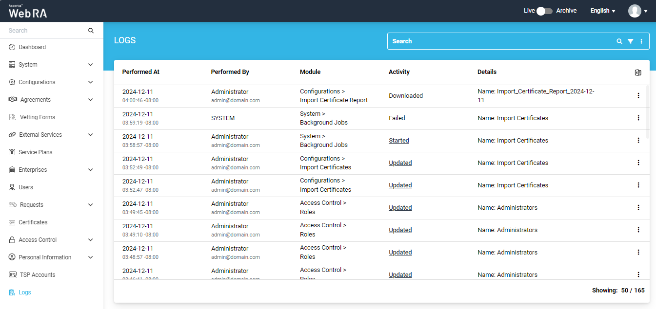656x309 pixels.
Task: Click the Updated link at 03:52:49
Action: [x=400, y=163]
